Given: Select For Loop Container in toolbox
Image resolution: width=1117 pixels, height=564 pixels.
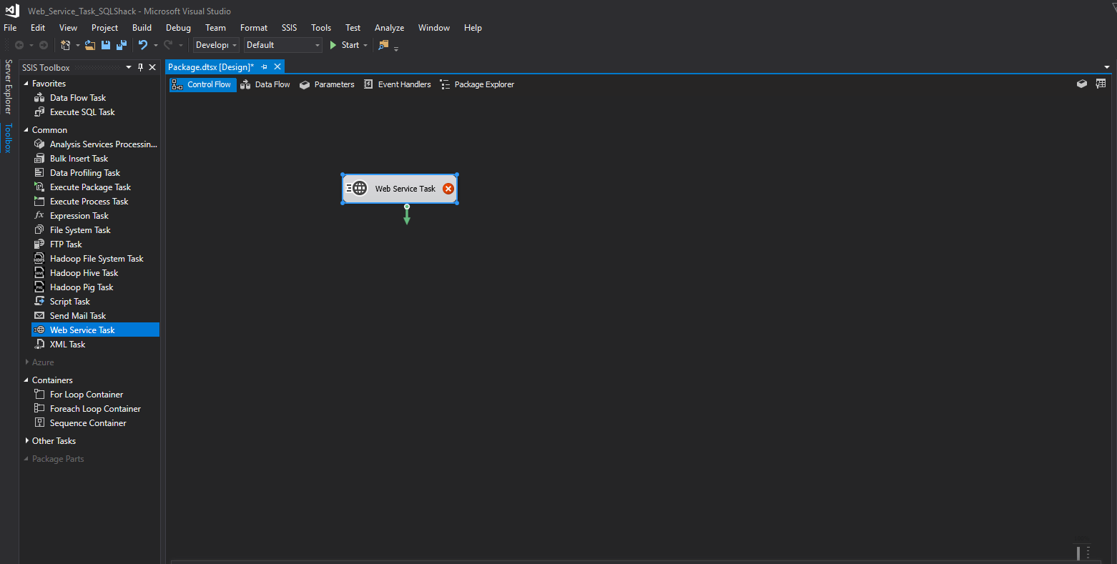Looking at the screenshot, I should point(87,395).
